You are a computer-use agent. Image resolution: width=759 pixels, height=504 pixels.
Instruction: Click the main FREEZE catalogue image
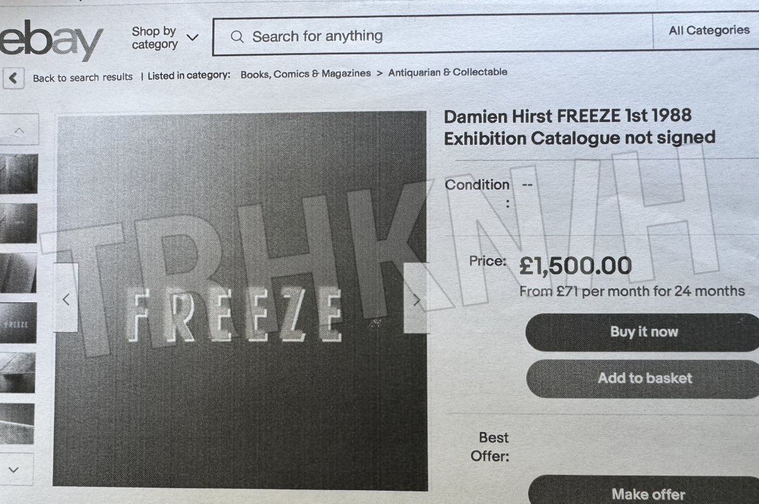(x=240, y=300)
